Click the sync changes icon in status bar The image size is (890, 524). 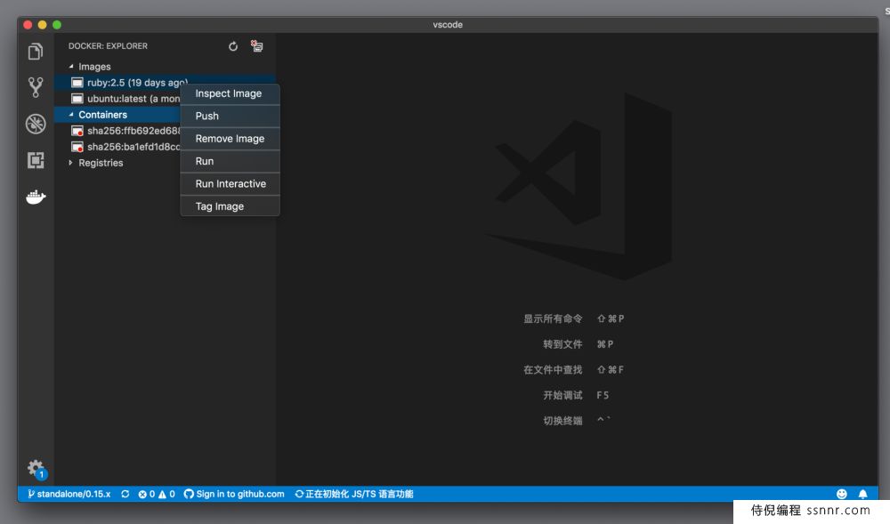[125, 494]
